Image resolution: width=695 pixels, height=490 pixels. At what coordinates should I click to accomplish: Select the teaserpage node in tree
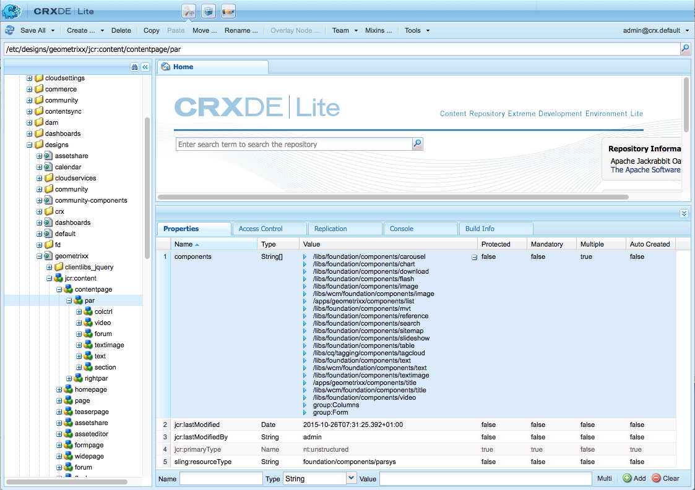pyautogui.click(x=92, y=412)
